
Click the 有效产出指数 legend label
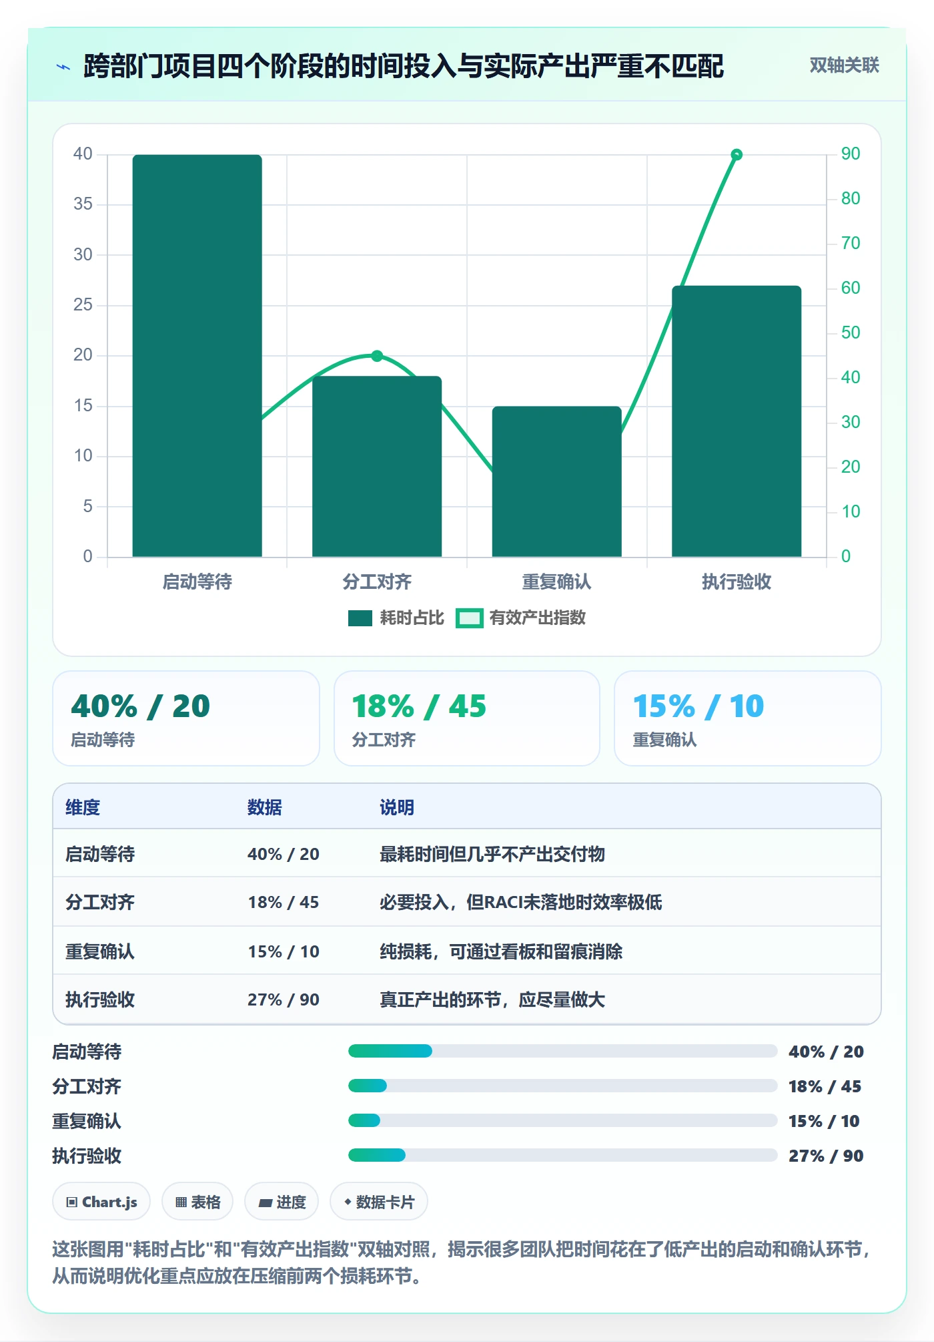pyautogui.click(x=537, y=618)
